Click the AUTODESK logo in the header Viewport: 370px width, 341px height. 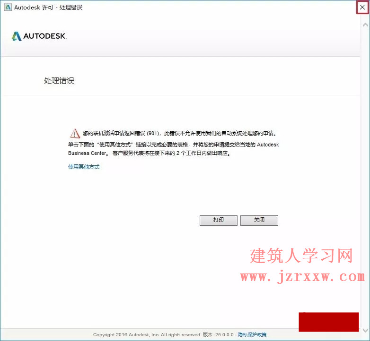tap(39, 36)
